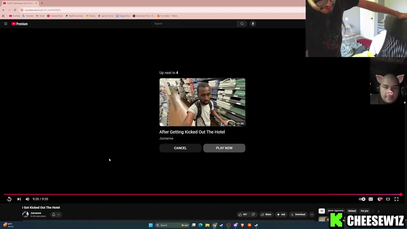
Task: Go back in the browser
Action: [3, 10]
